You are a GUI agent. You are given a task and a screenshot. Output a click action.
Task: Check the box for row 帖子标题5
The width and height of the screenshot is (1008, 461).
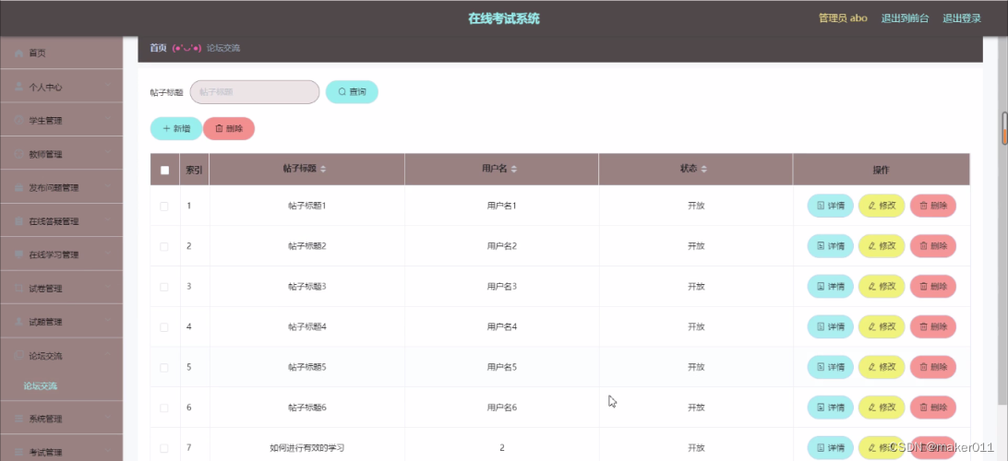point(164,368)
